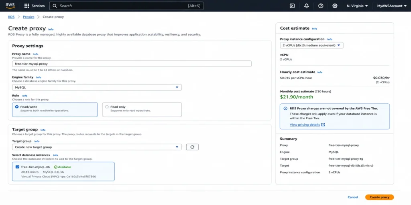
Task: Click Info link next to Proxy instance configuration label
Action: click(330, 39)
